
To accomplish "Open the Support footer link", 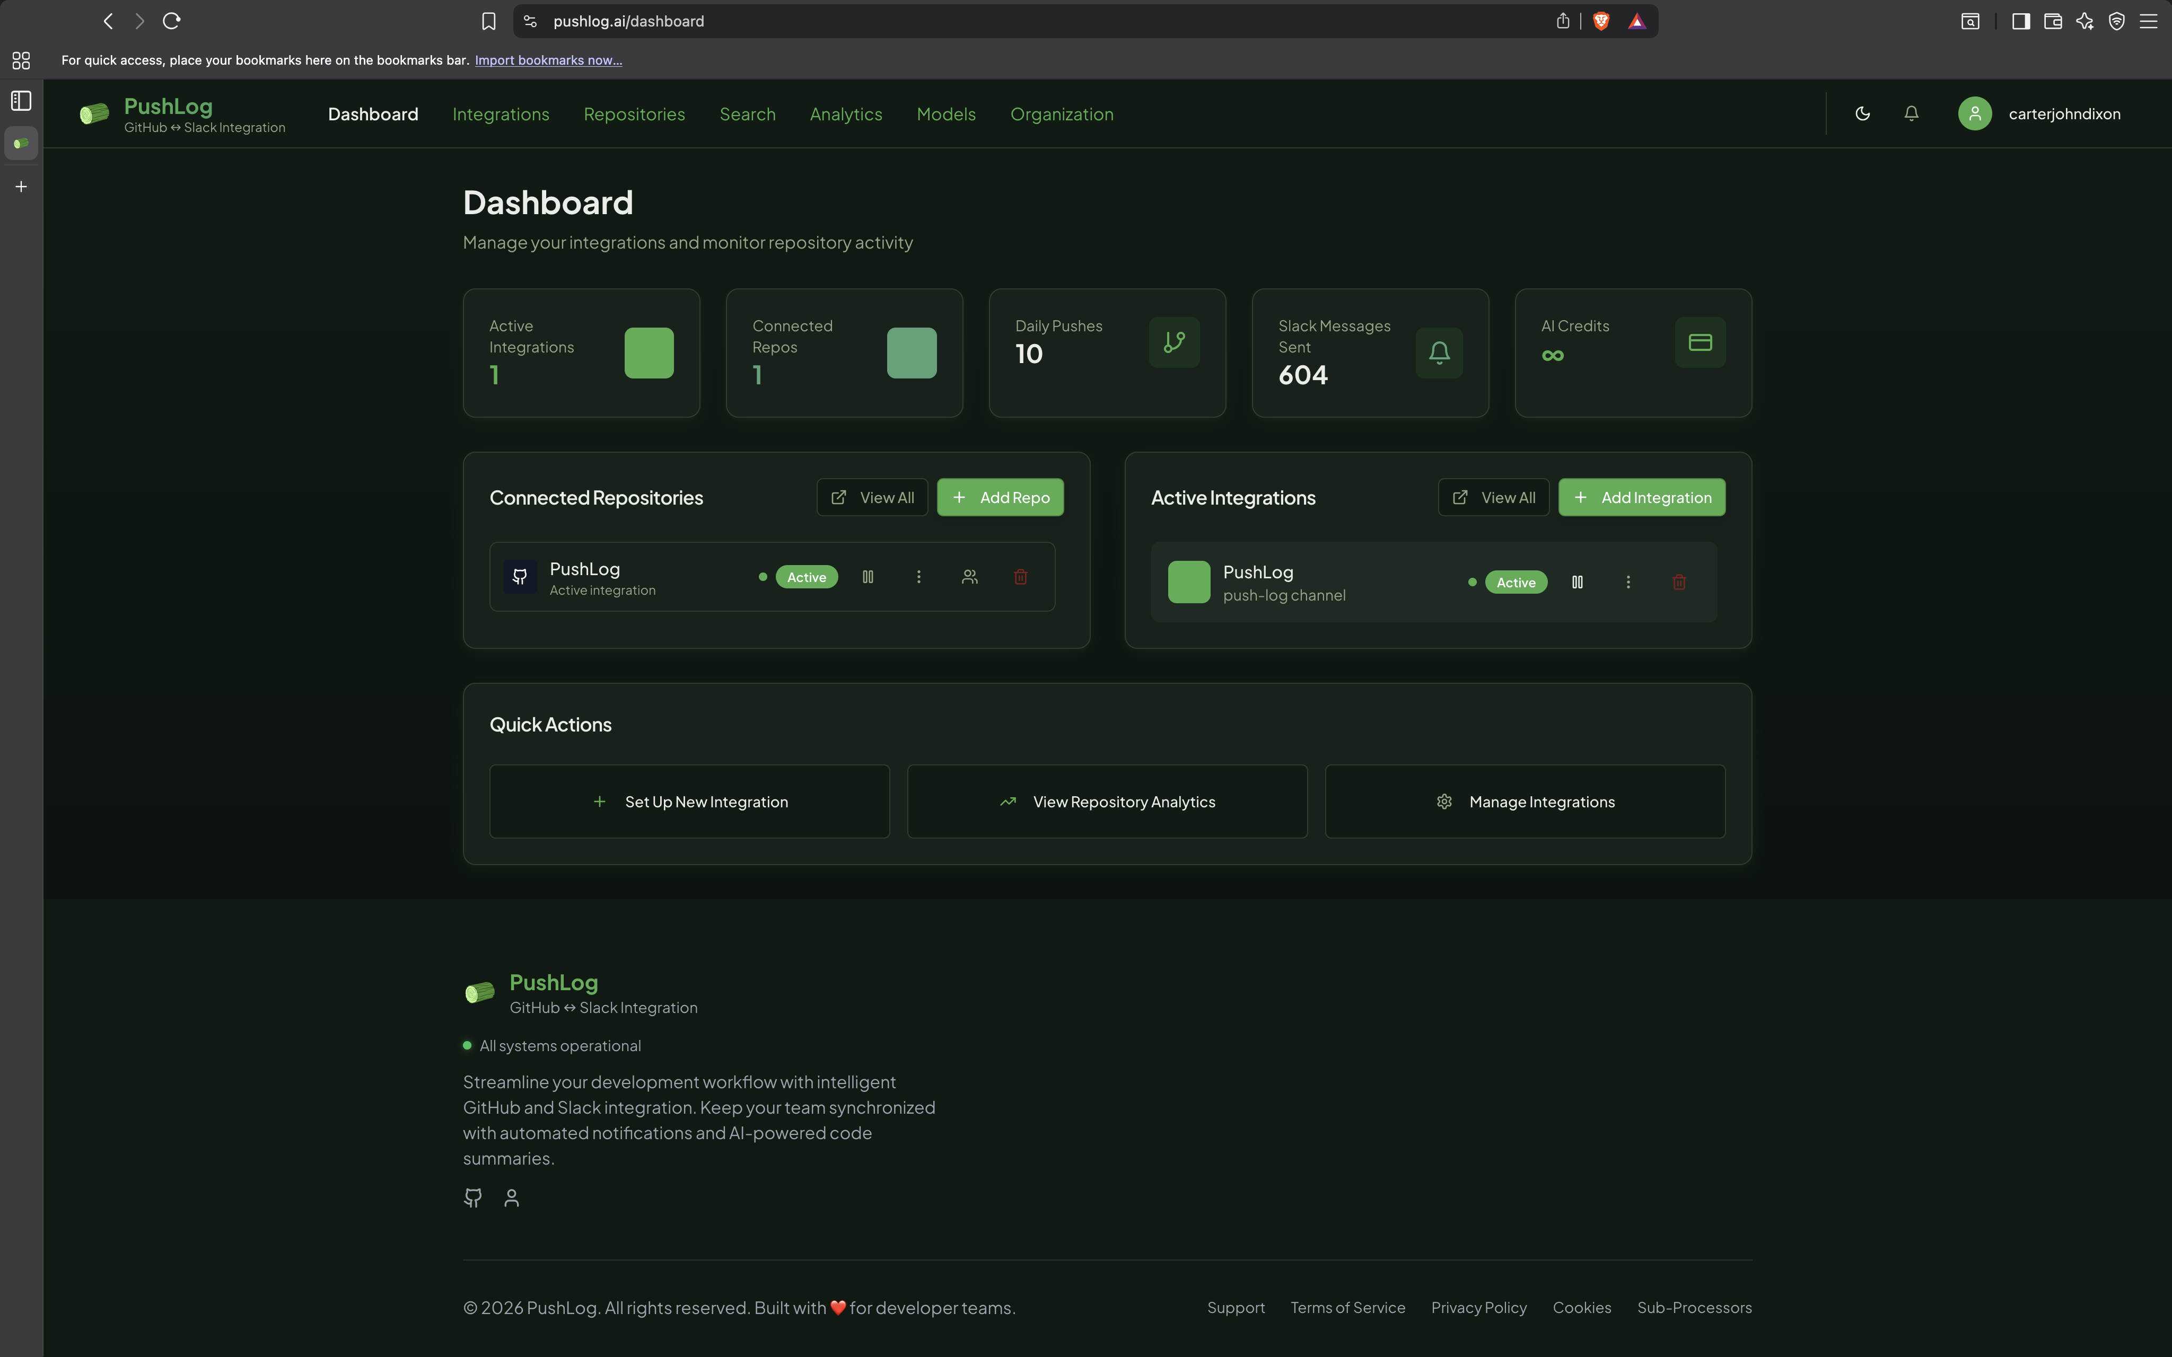I will coord(1236,1308).
